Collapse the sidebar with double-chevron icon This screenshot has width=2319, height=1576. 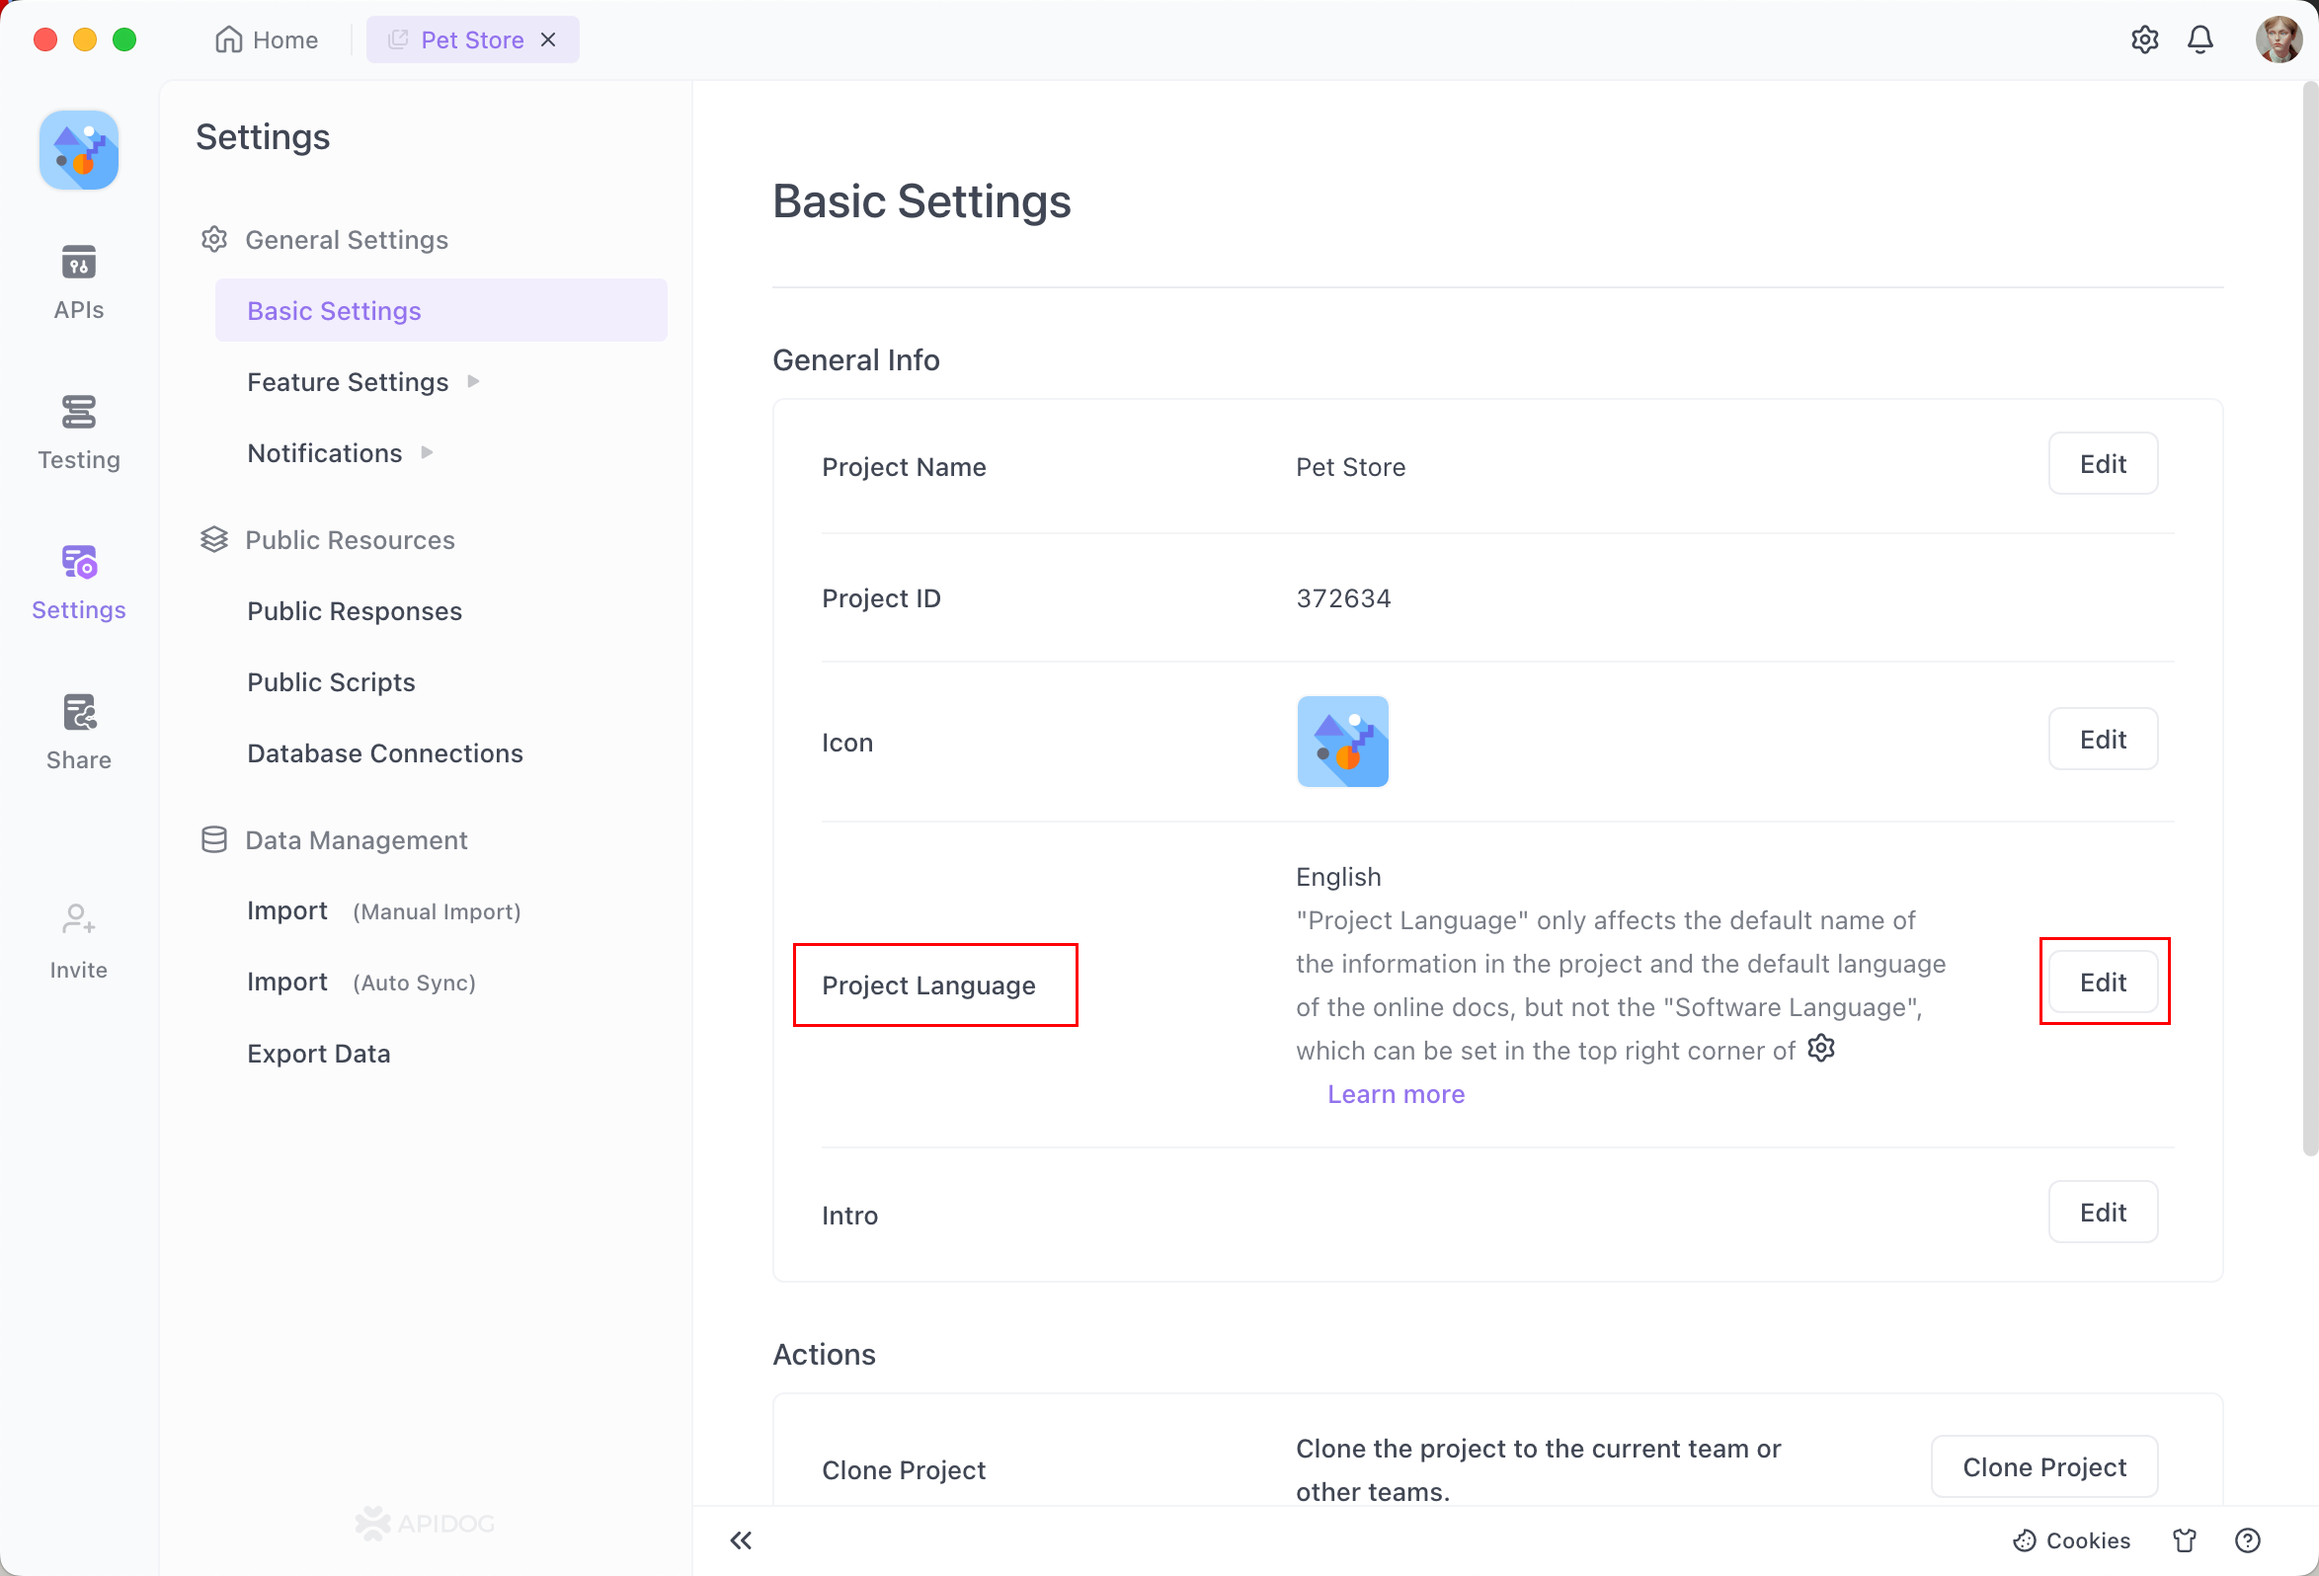741,1540
